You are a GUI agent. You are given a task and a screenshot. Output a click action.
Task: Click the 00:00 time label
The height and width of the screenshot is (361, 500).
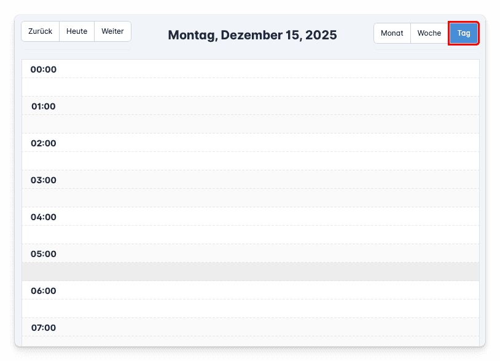tap(44, 69)
